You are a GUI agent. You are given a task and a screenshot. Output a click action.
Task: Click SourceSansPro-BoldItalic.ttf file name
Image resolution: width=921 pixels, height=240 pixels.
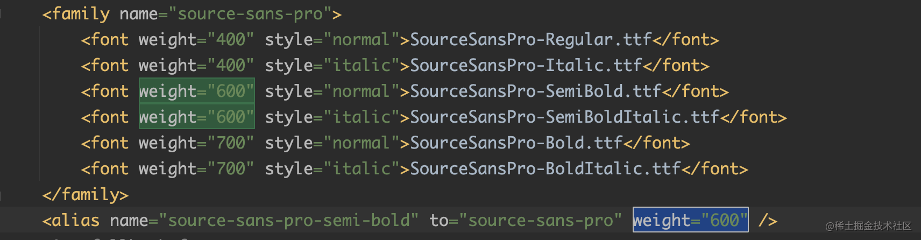pos(545,169)
